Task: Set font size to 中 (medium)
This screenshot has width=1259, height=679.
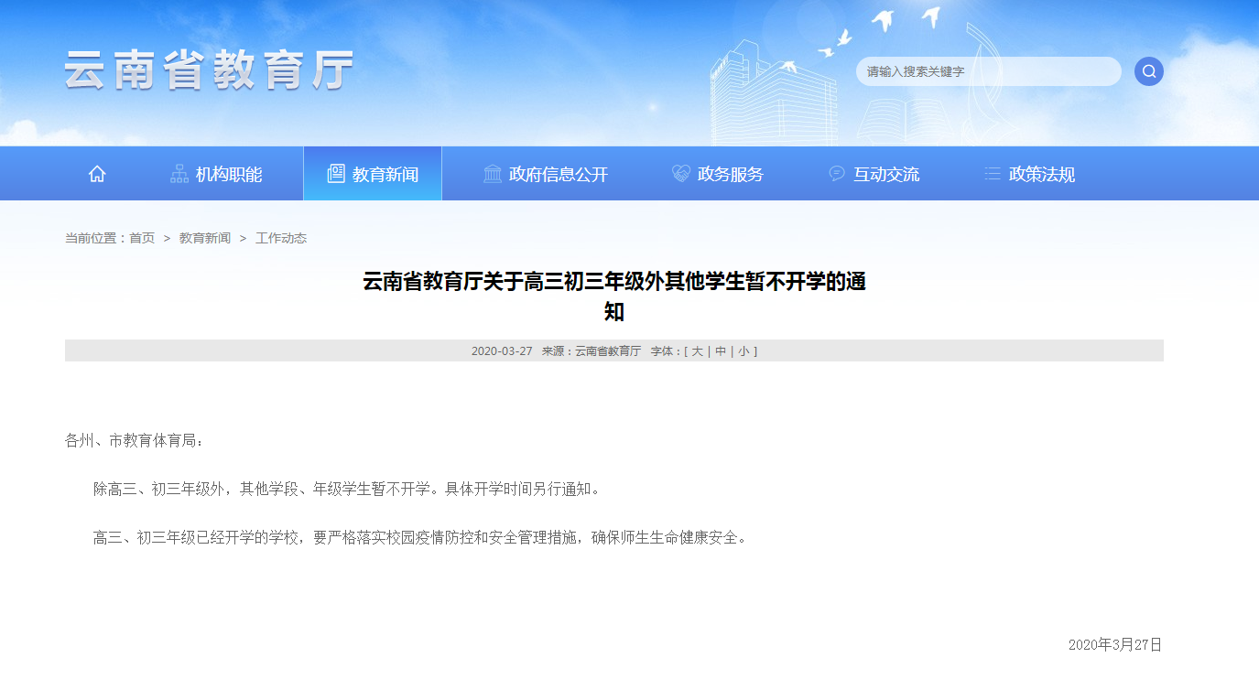Action: click(721, 351)
